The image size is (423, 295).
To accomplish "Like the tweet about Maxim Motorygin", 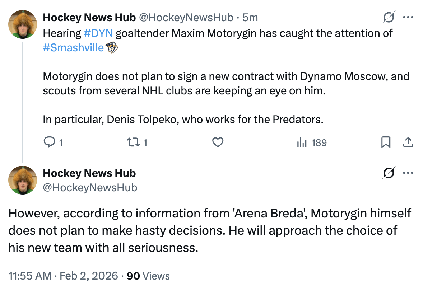I will coord(218,143).
